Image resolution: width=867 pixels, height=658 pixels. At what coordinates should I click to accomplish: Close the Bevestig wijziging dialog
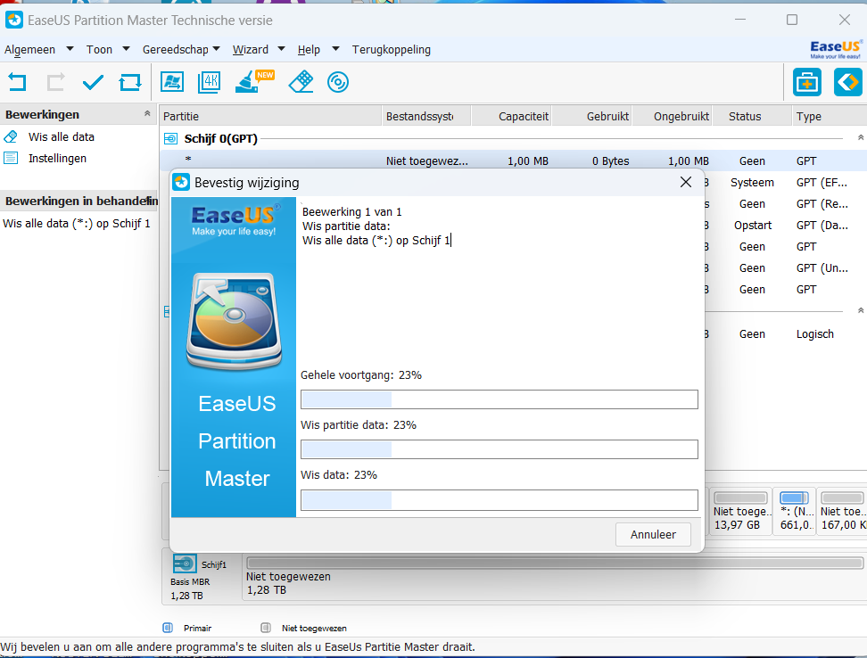pyautogui.click(x=686, y=182)
